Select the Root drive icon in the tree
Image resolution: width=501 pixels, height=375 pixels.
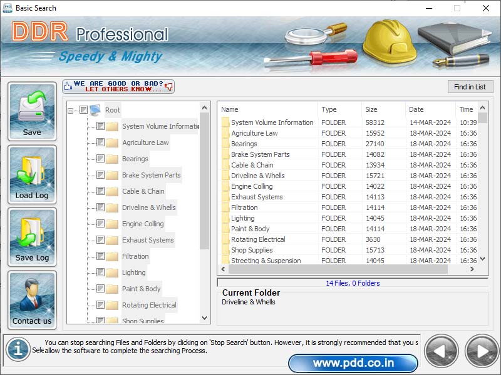click(95, 109)
